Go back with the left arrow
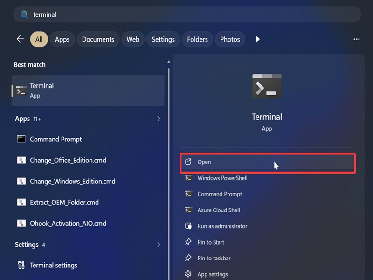 [21, 39]
